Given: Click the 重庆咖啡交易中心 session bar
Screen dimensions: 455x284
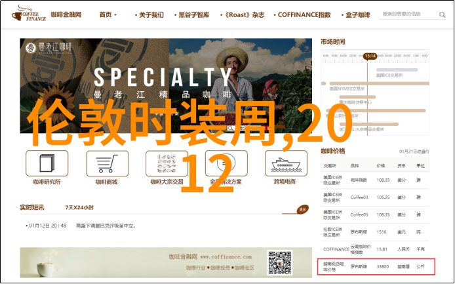Looking at the screenshot, I should click(357, 97).
